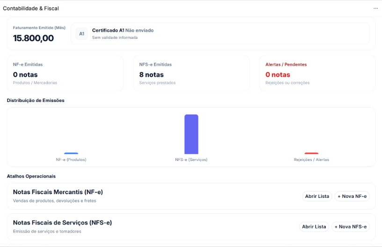Open the Alertas / Pendentes card title
This screenshot has height=247, width=382.
coord(286,65)
